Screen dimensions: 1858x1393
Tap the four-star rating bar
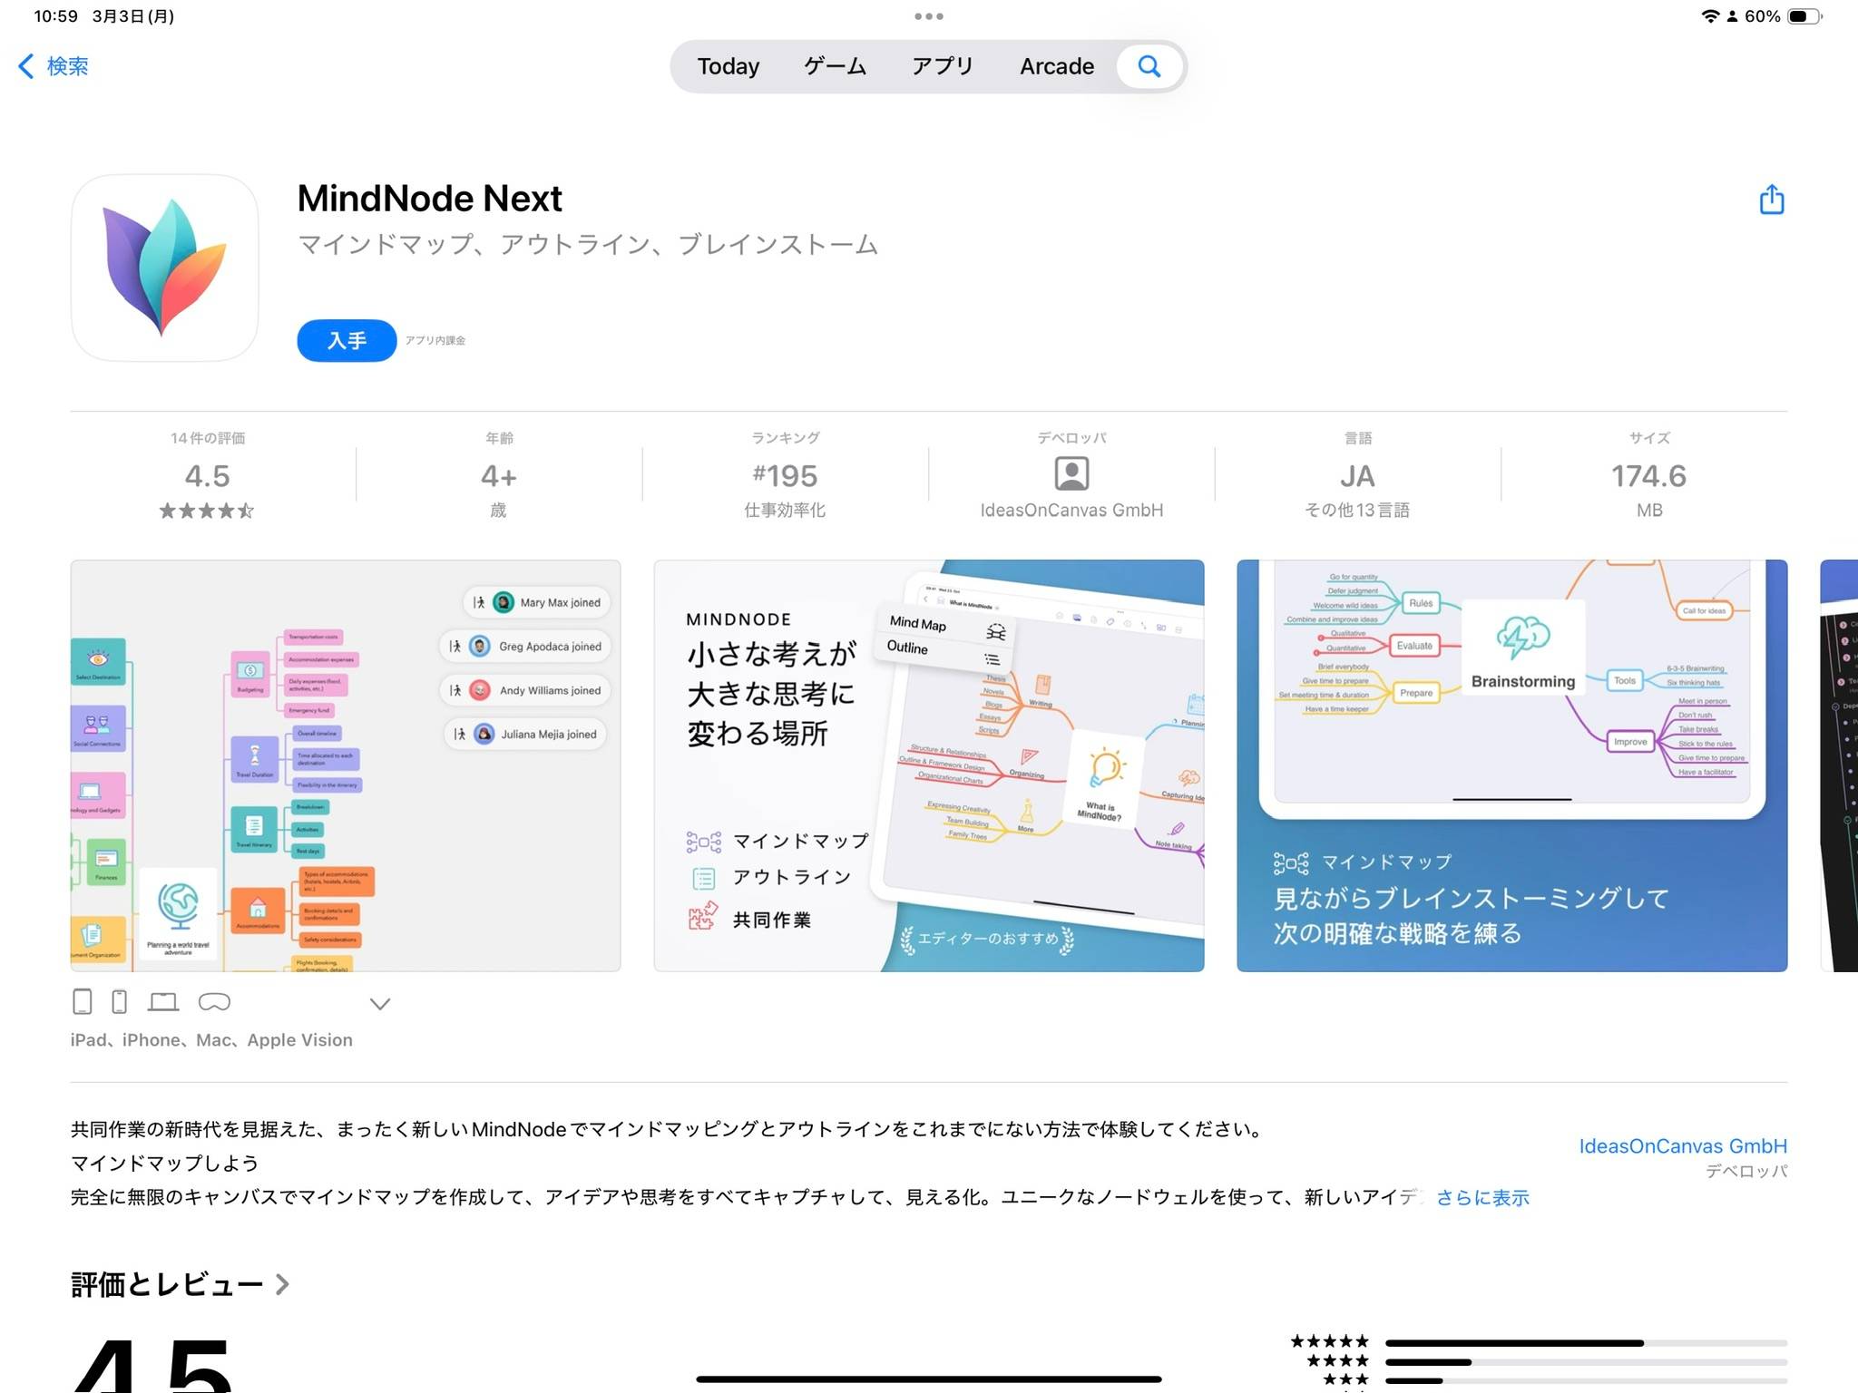1586,1362
